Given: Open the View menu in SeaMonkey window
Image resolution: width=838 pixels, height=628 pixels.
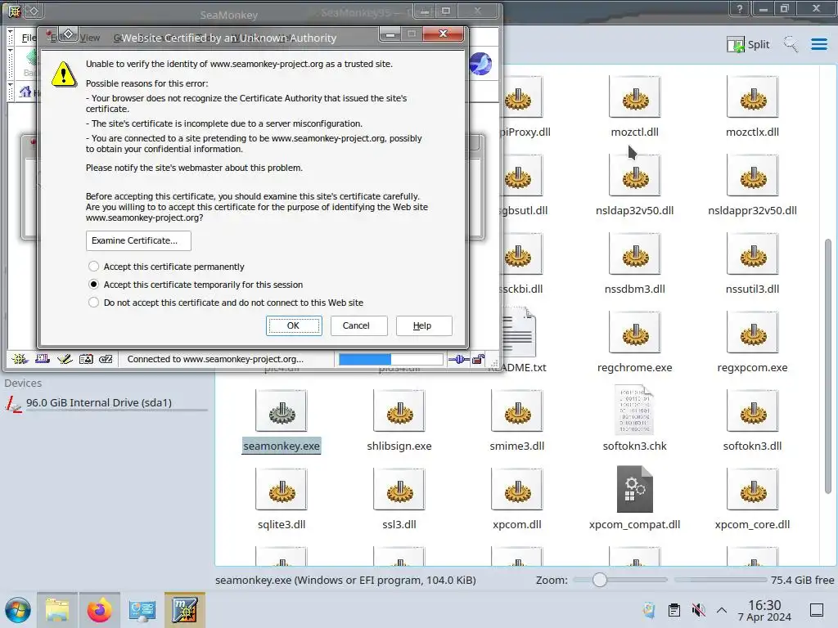Looking at the screenshot, I should pyautogui.click(x=90, y=38).
